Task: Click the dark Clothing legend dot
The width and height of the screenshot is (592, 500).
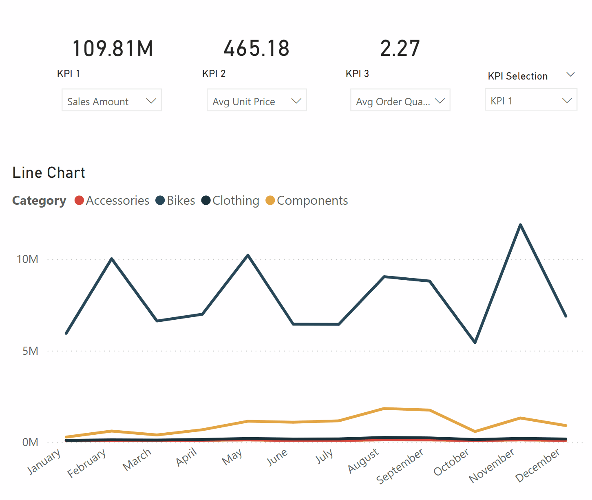Action: click(206, 200)
